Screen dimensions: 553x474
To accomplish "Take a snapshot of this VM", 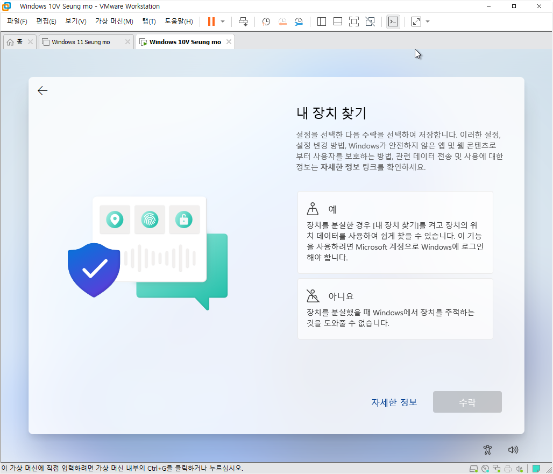I will tap(266, 22).
